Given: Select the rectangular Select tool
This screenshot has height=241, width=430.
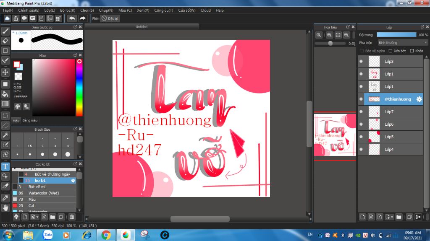Looking at the screenshot, I should coord(5,116).
